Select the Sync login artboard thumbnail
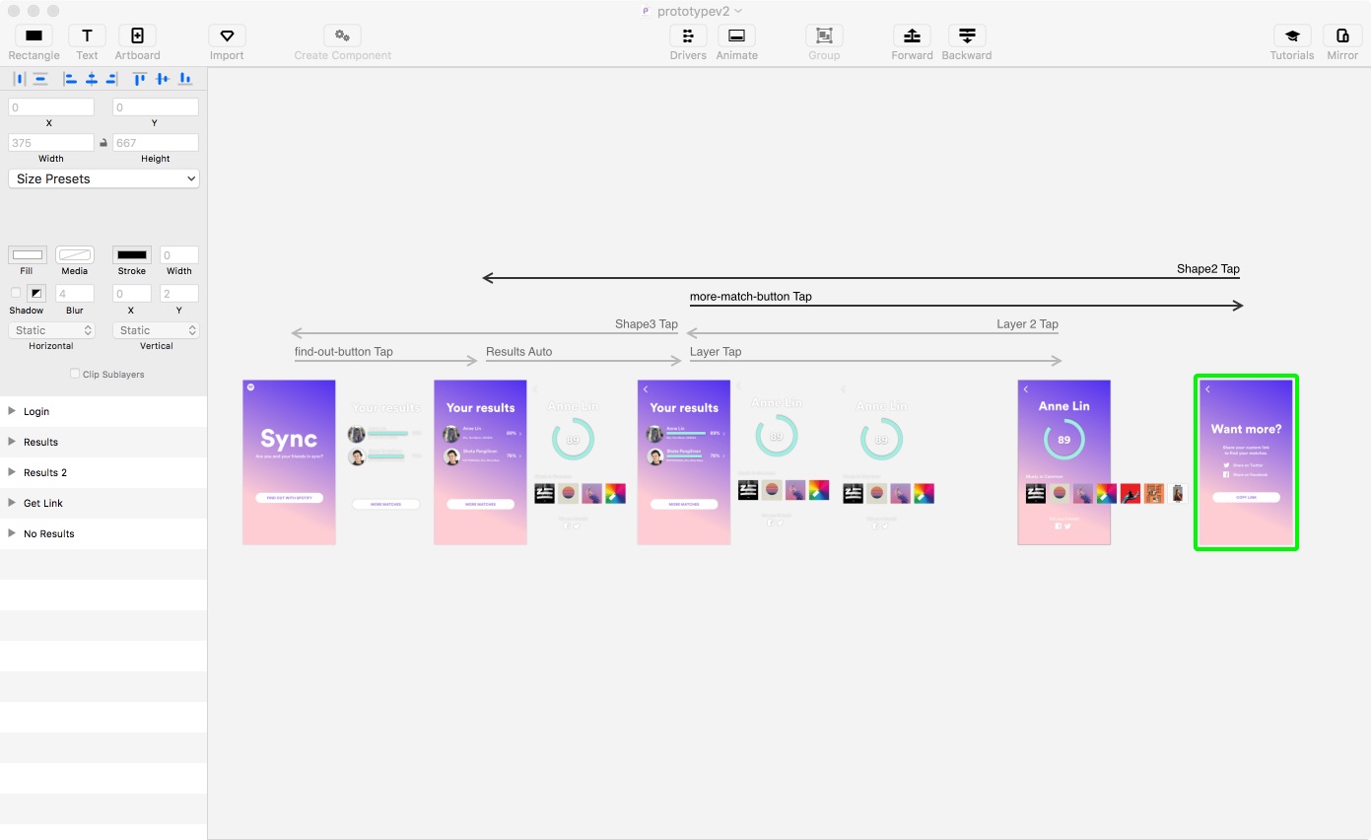The image size is (1371, 840). pos(289,462)
